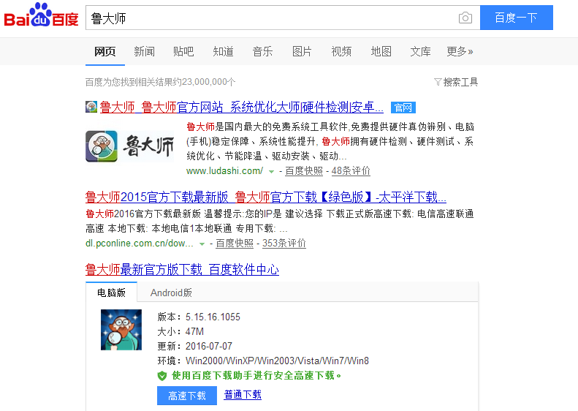Open the 更多 navigation menu
578x411 pixels.
pos(460,51)
